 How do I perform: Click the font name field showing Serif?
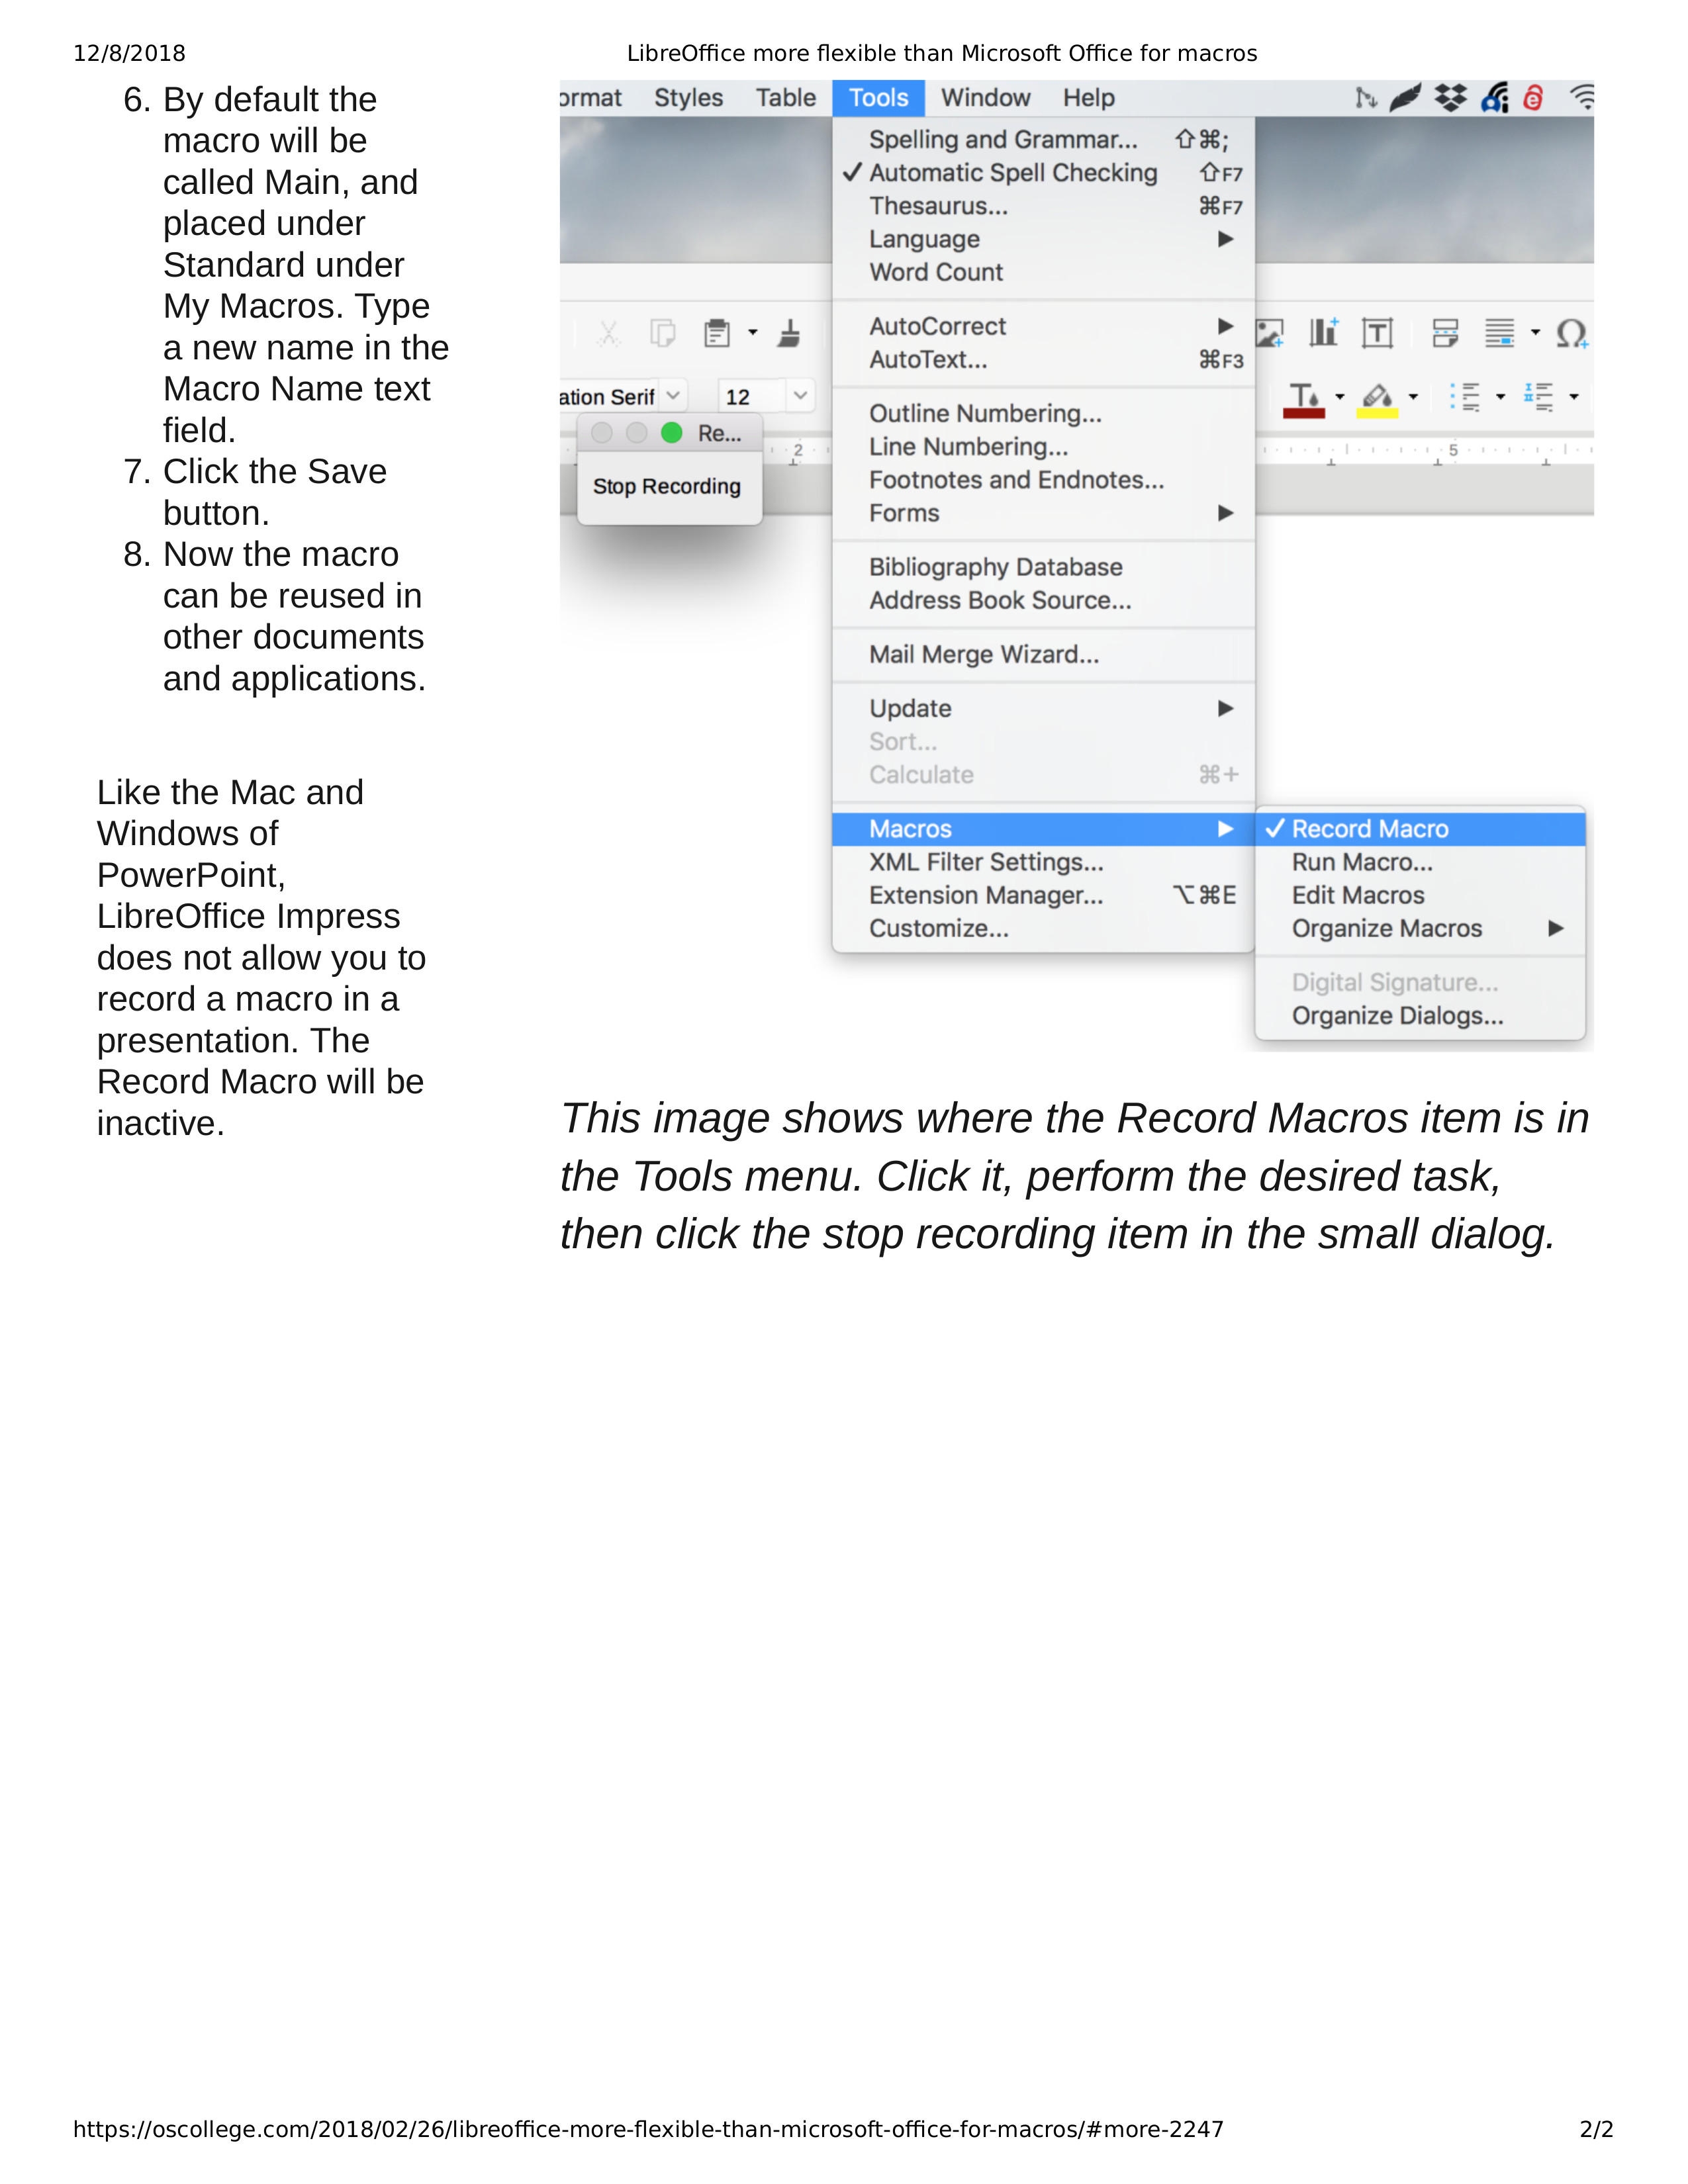click(x=608, y=397)
